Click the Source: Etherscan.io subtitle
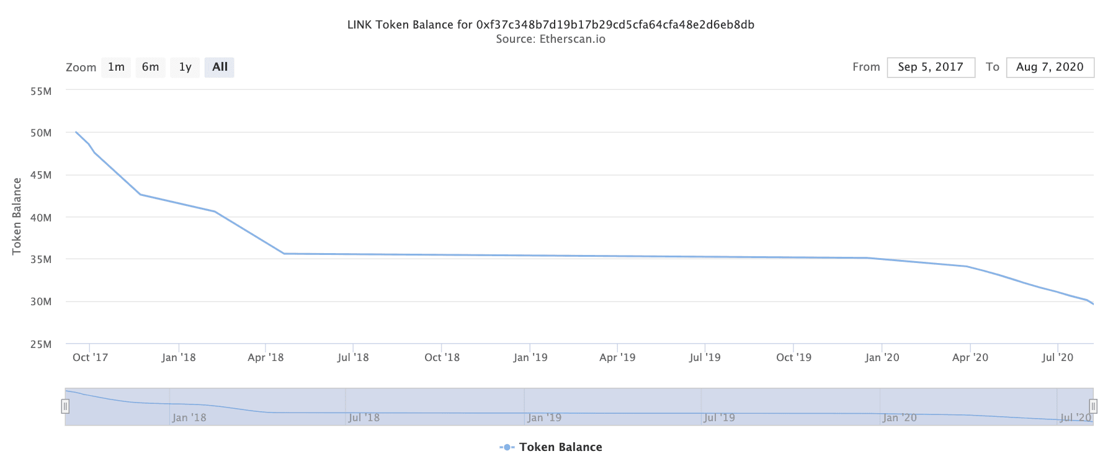Screen dimensions: 1113x464 (550, 39)
